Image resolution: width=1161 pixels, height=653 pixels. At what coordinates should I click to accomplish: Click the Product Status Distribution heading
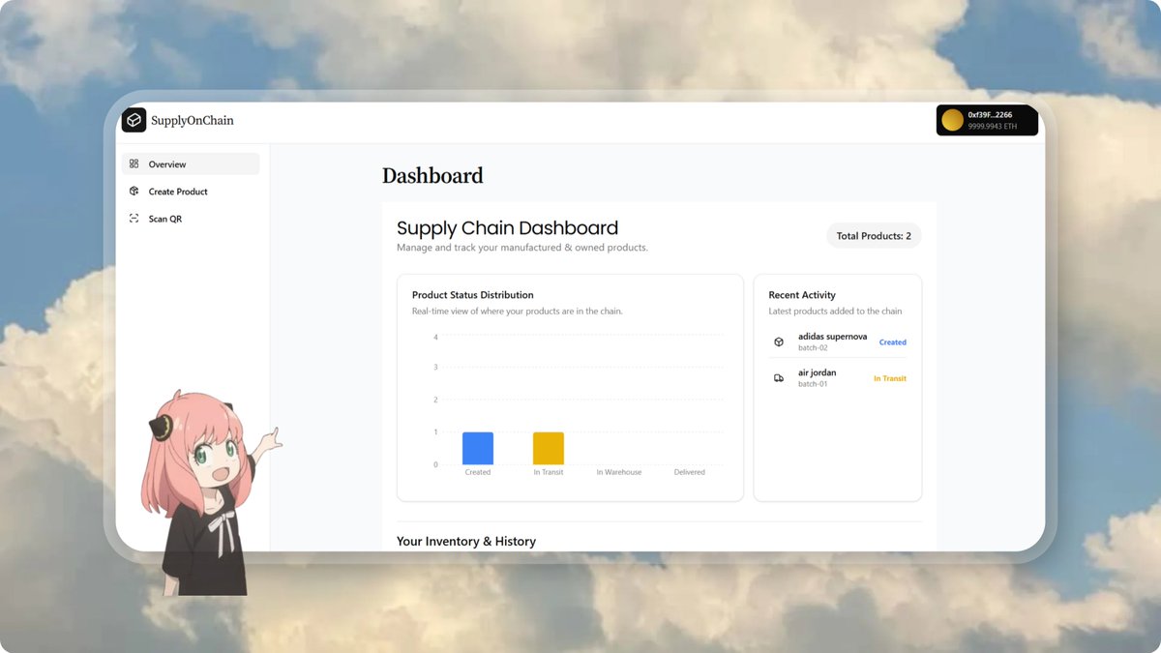[473, 295]
